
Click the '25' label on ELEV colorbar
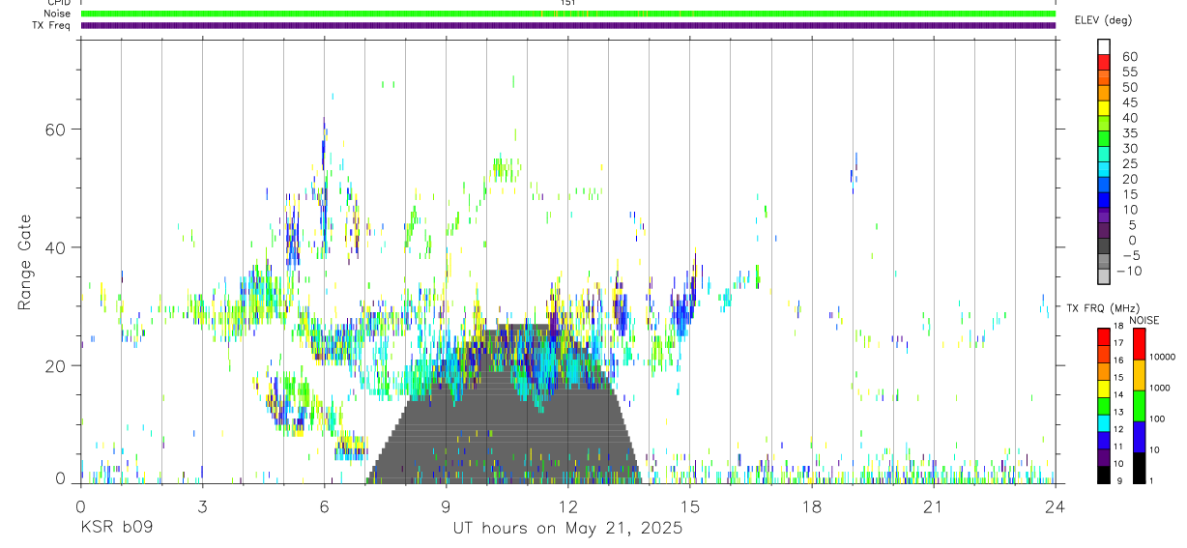pos(1129,164)
